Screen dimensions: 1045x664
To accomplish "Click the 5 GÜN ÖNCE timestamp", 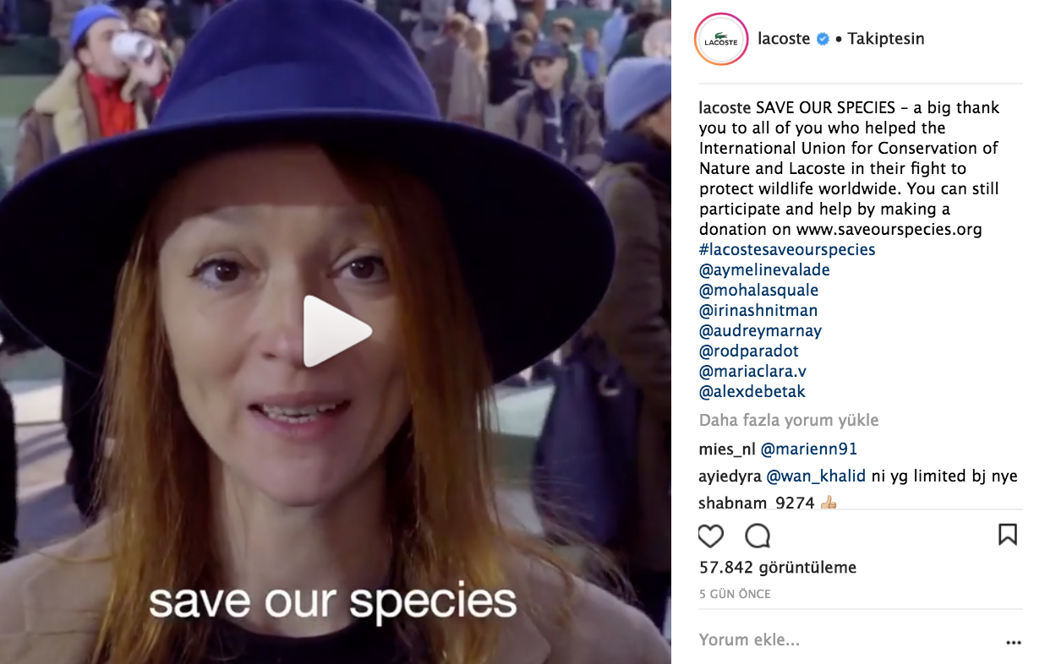I will pyautogui.click(x=735, y=594).
